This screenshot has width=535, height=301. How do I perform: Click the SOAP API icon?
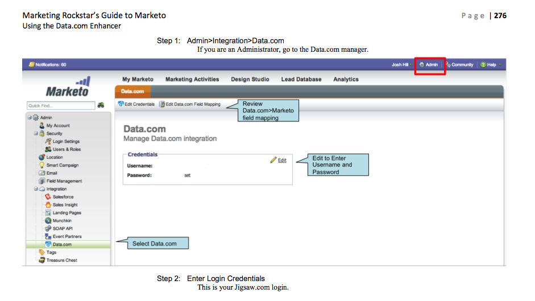tap(48, 228)
